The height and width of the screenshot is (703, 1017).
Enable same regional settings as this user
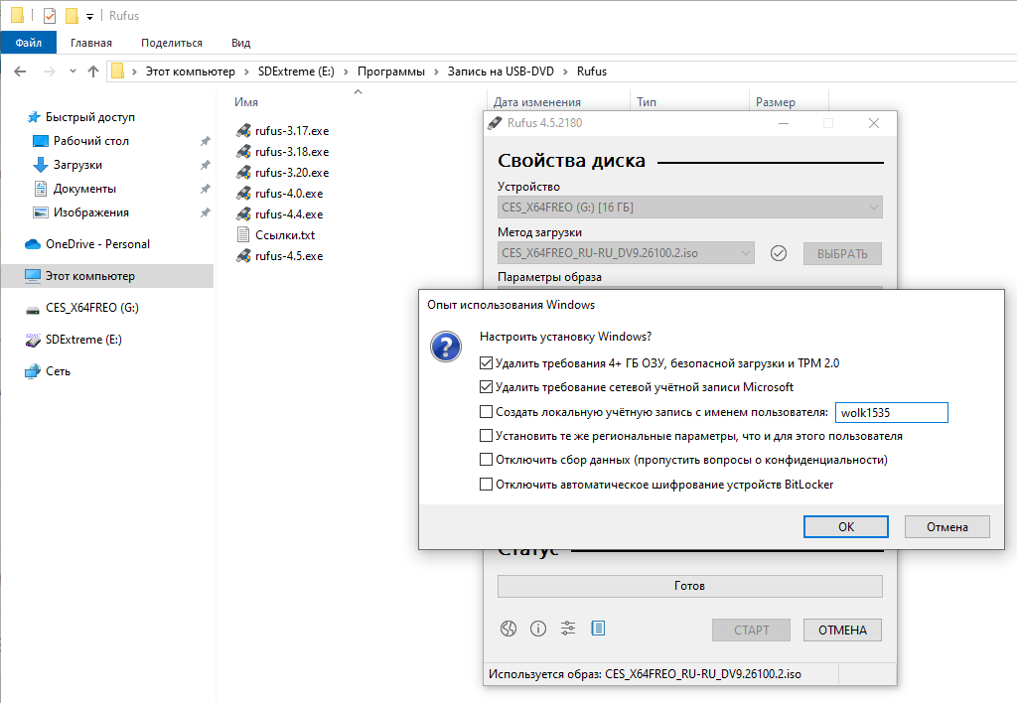point(486,435)
